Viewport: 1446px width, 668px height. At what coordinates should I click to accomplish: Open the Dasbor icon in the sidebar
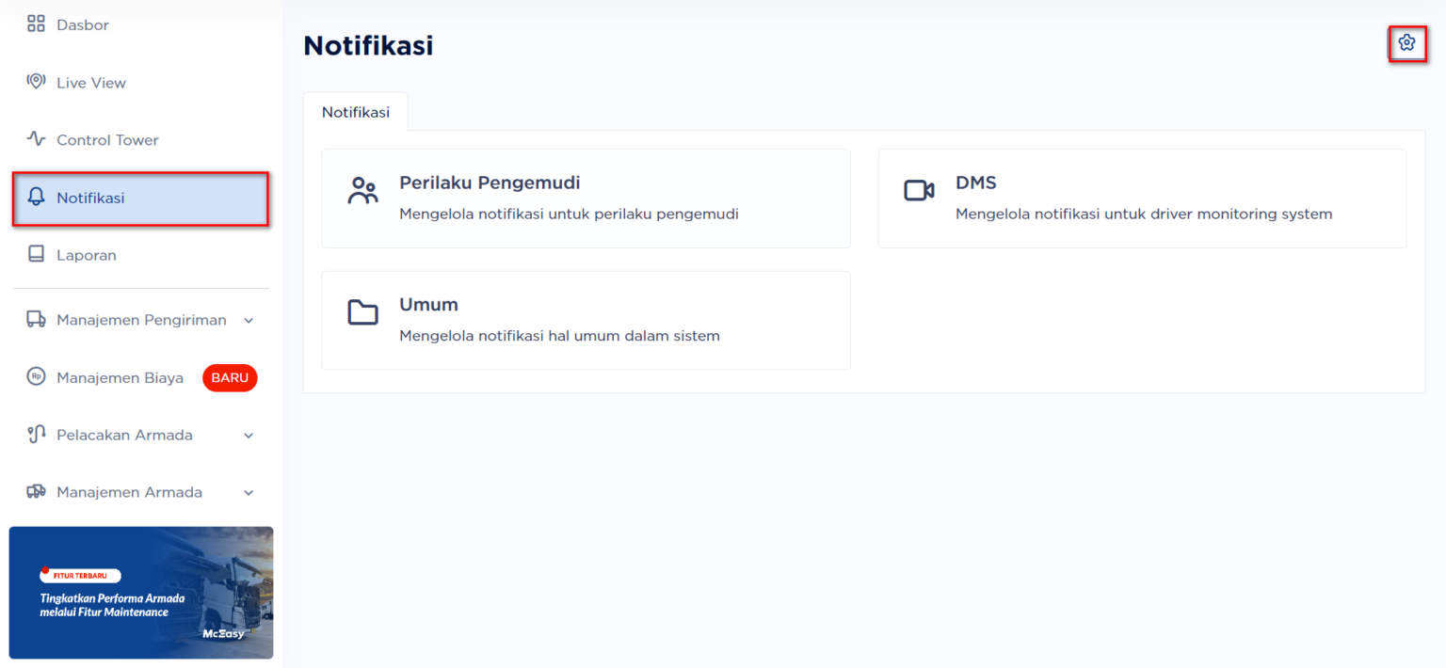tap(36, 24)
